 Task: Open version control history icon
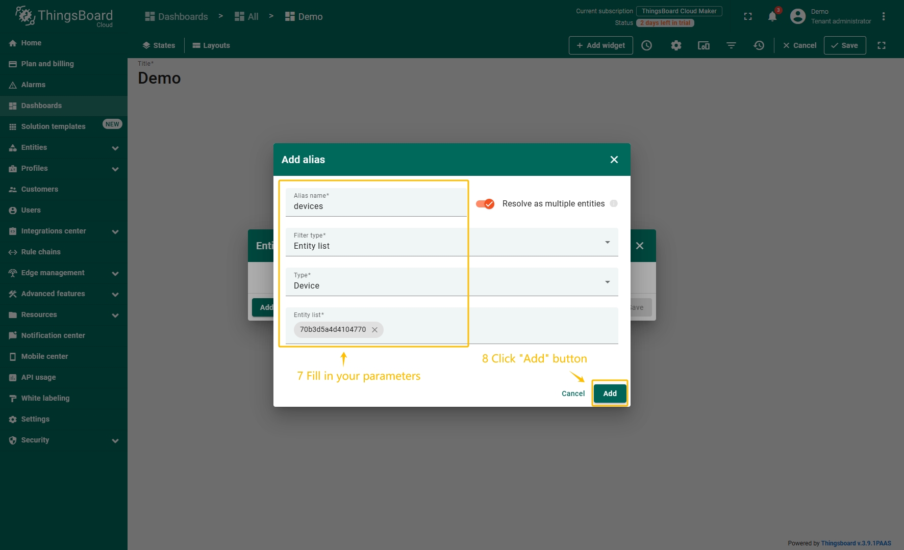click(x=759, y=45)
